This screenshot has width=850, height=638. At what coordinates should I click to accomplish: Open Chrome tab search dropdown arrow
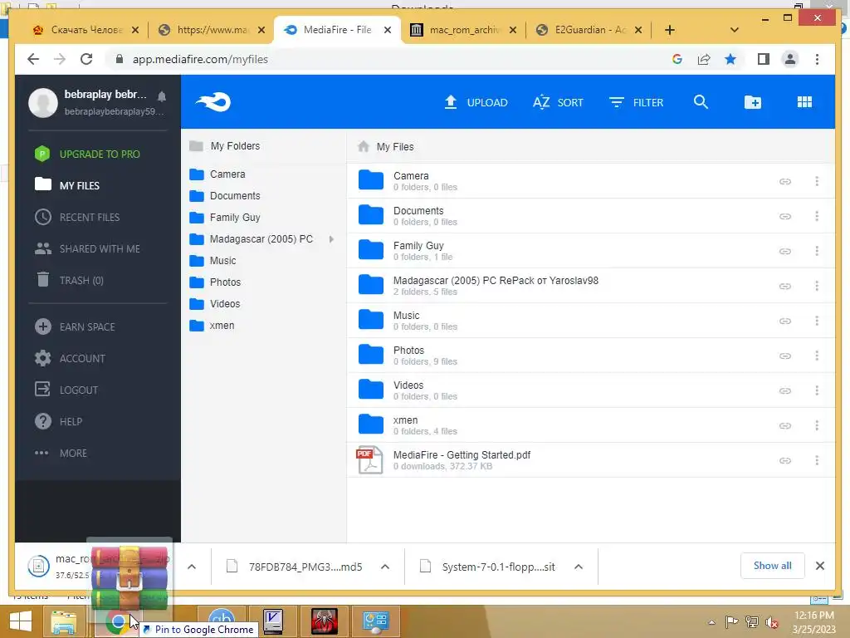click(735, 30)
